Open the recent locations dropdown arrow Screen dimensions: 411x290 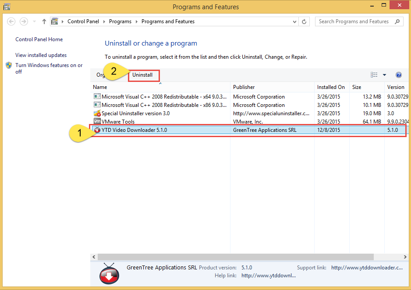(34, 21)
